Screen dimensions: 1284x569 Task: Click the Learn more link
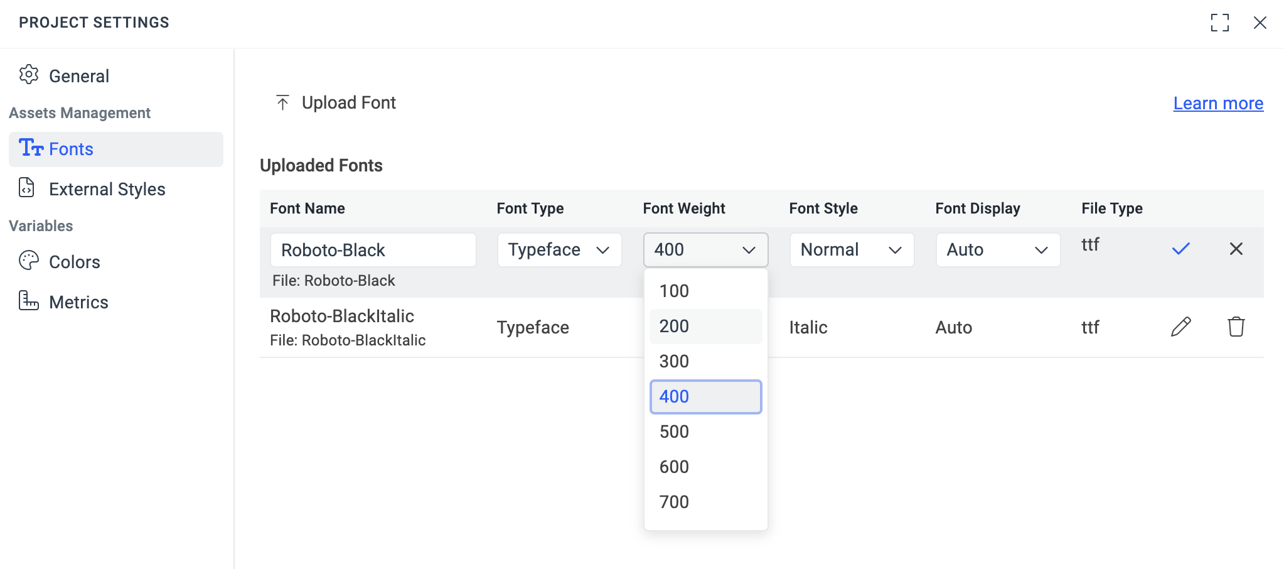[1216, 102]
